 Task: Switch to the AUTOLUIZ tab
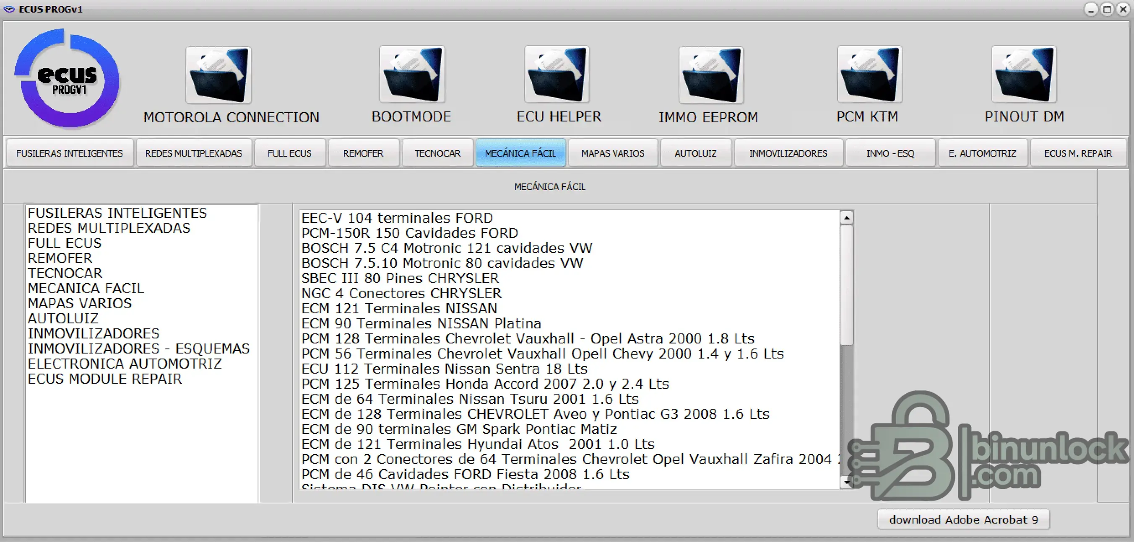(696, 153)
